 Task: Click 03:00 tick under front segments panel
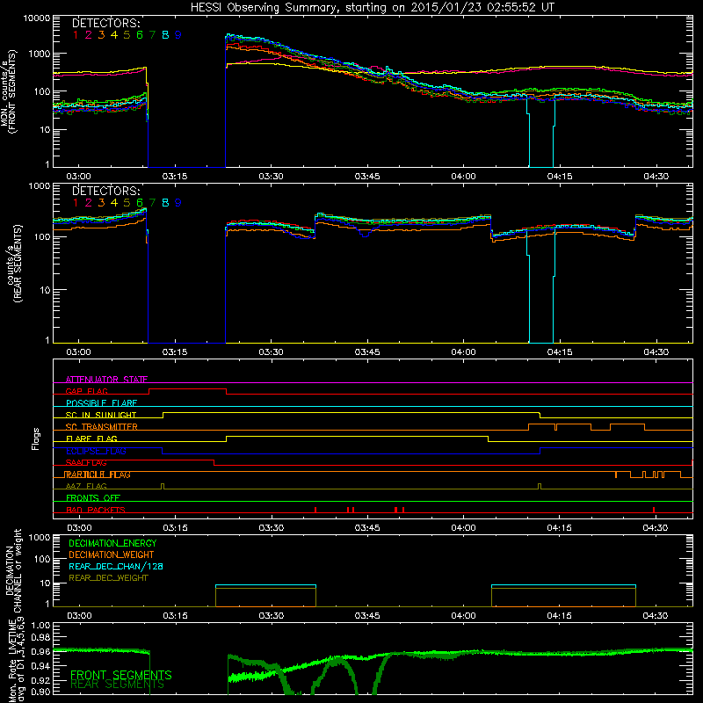coord(78,177)
